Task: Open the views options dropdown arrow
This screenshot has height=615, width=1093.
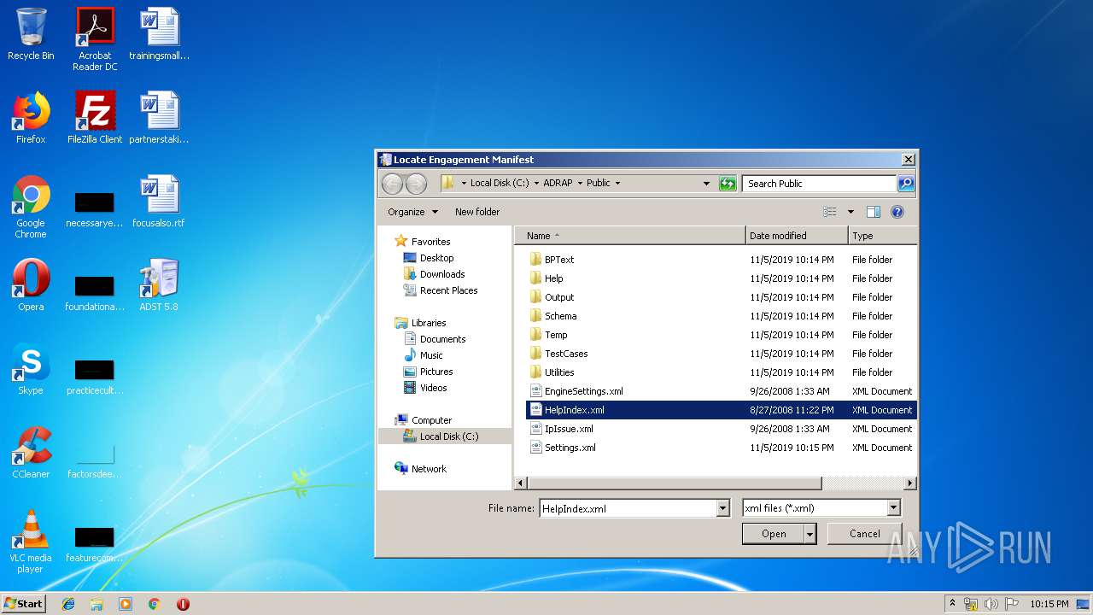Action: tap(850, 212)
